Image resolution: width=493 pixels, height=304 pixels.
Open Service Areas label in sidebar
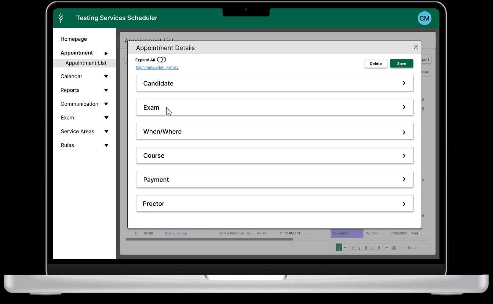pyautogui.click(x=77, y=131)
